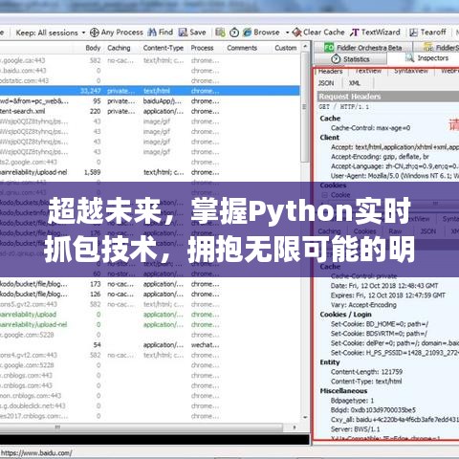Click the GET / HTTP/1.1 request line

click(x=344, y=107)
